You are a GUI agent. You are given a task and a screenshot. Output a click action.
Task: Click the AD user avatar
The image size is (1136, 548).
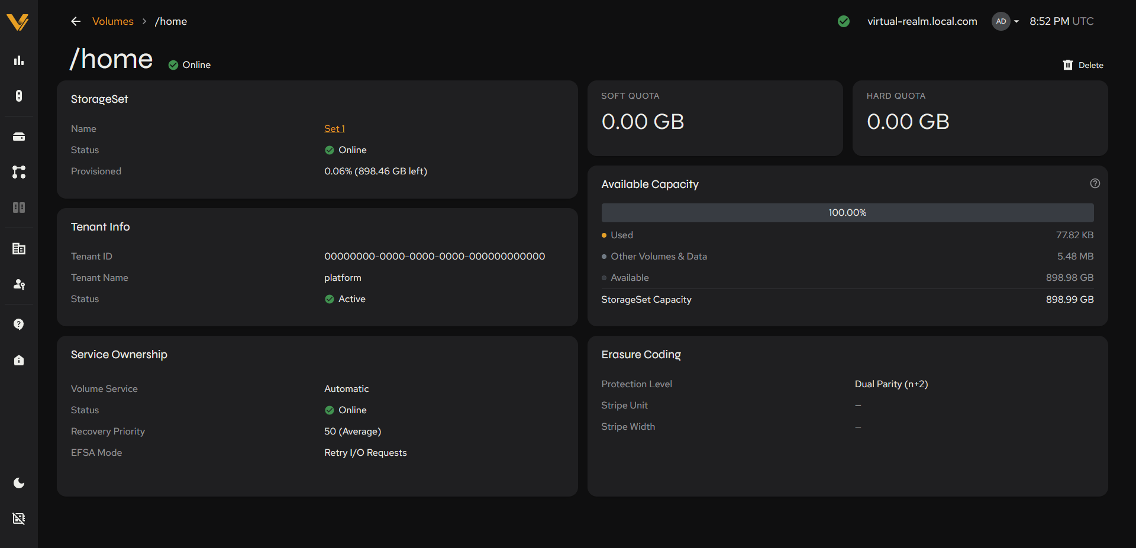1001,21
